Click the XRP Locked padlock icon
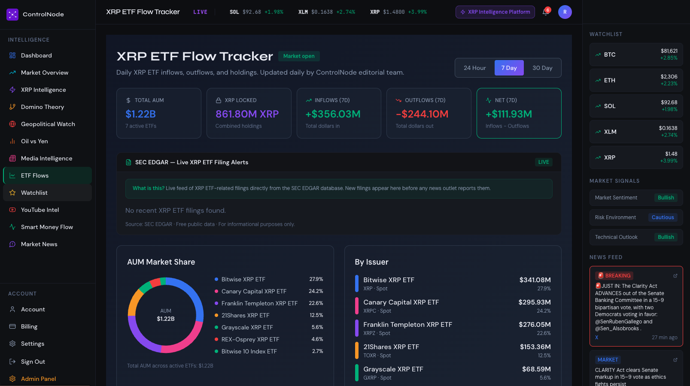 (219, 100)
